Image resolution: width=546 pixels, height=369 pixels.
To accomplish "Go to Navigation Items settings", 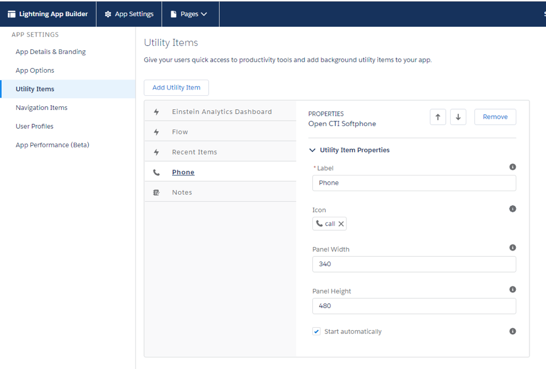I will 41,108.
